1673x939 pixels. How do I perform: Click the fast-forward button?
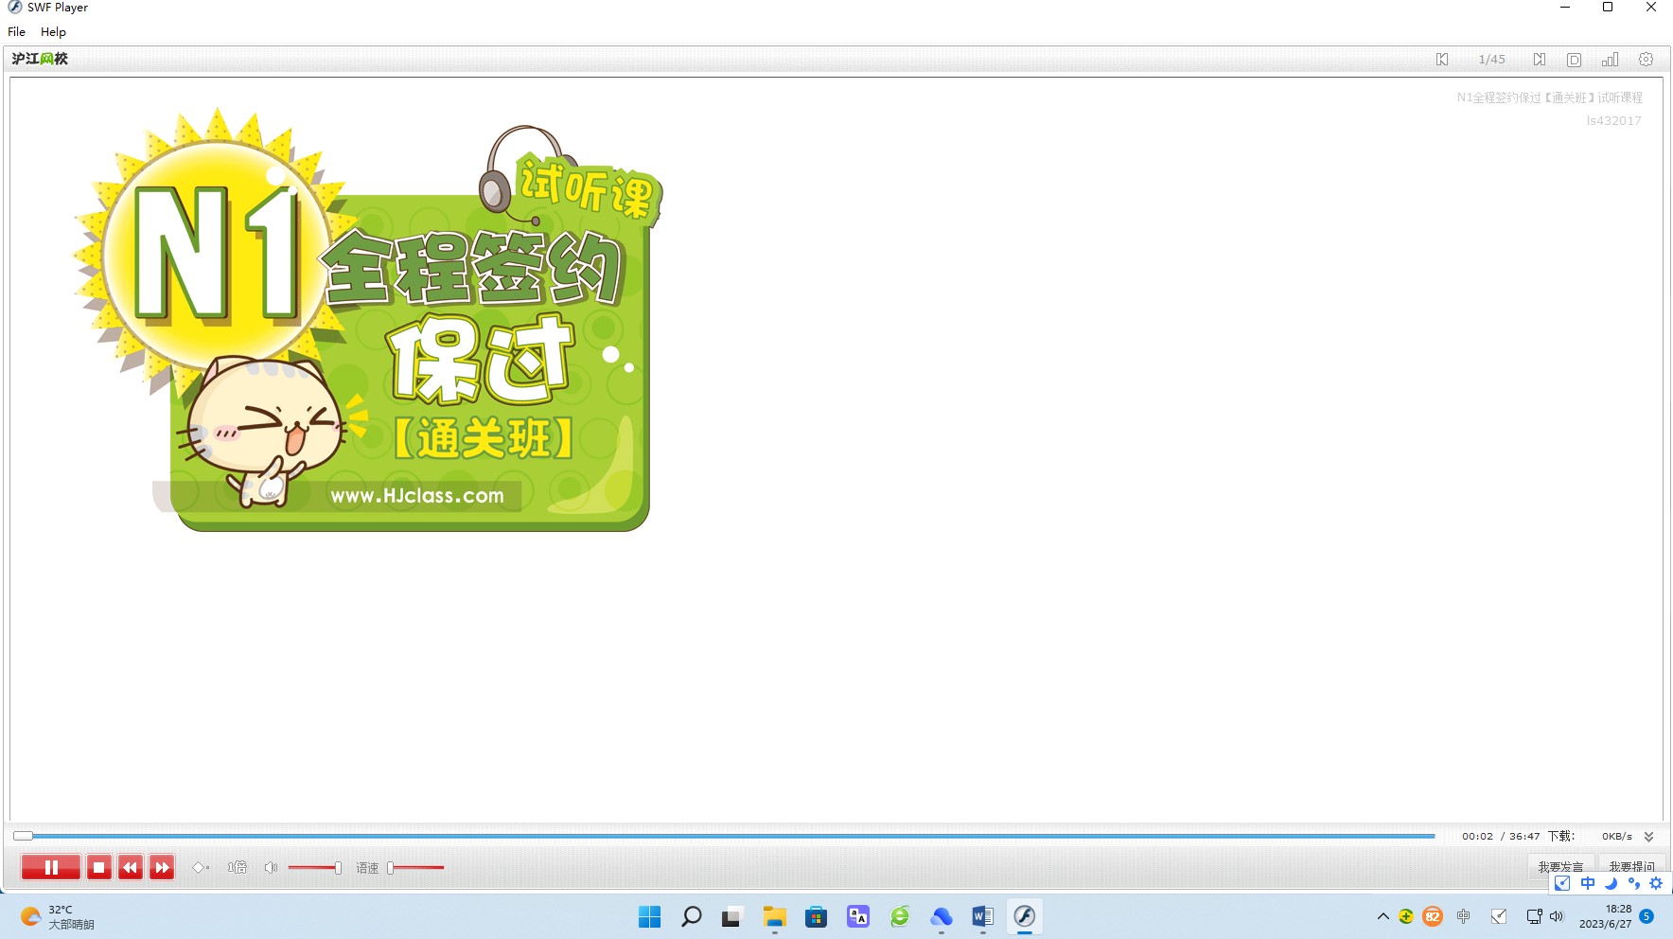[162, 867]
